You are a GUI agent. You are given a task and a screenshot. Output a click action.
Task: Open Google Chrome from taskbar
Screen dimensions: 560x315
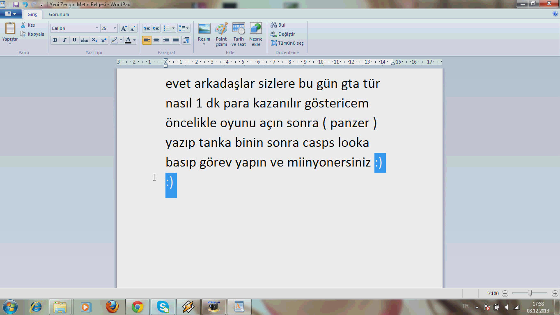(x=138, y=307)
